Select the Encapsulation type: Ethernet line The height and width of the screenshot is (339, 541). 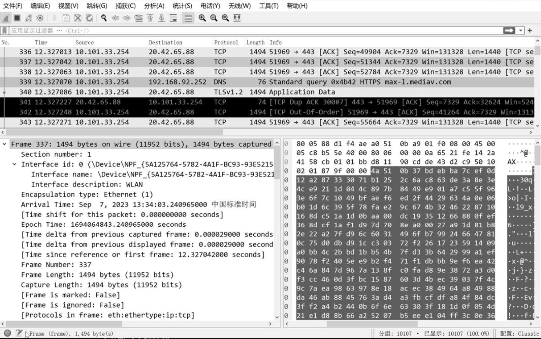click(x=87, y=194)
